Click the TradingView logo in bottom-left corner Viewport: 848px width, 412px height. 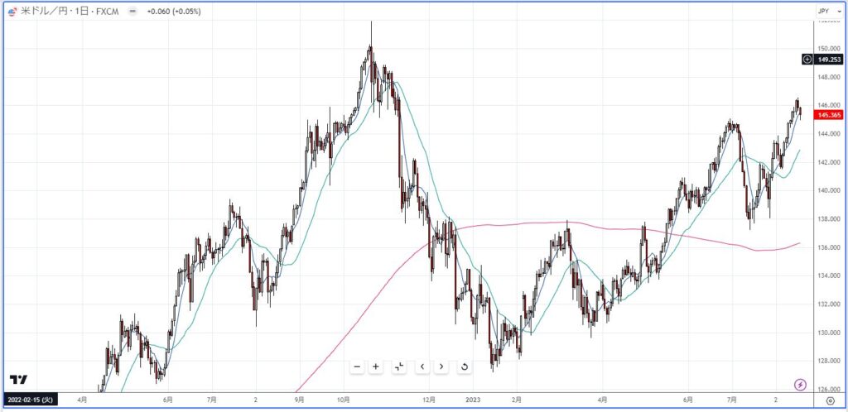18,380
